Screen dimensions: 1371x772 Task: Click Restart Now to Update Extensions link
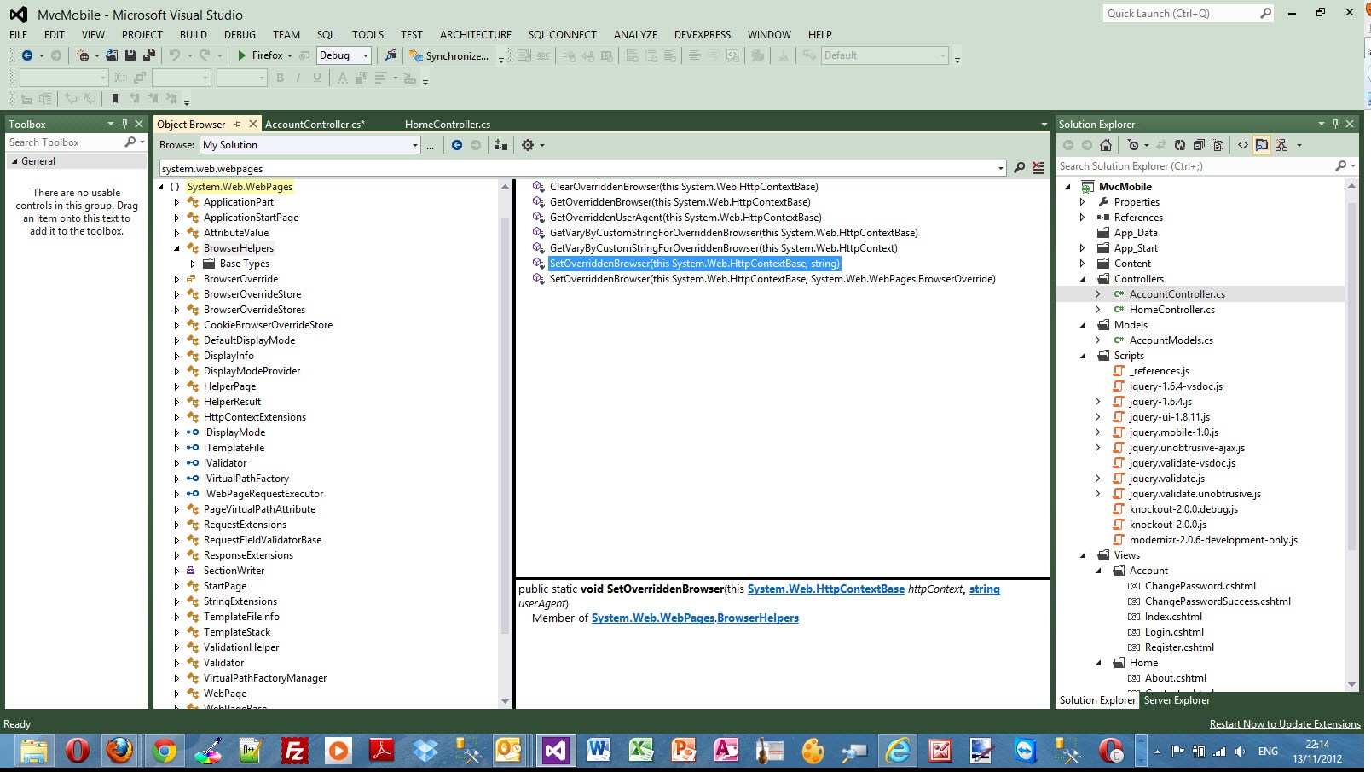pos(1285,724)
